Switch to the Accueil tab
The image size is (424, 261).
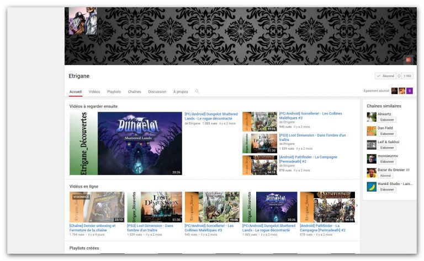(x=76, y=91)
